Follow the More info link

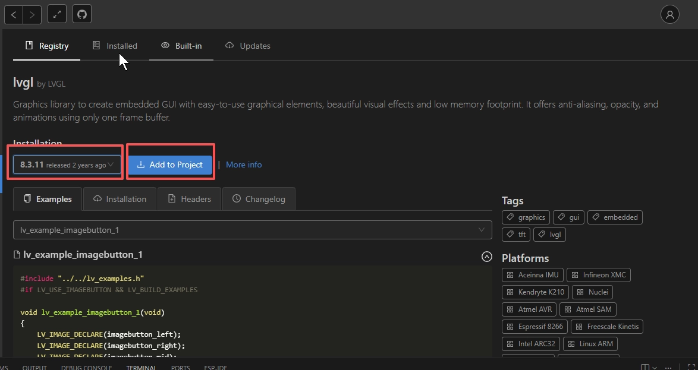[x=244, y=165]
